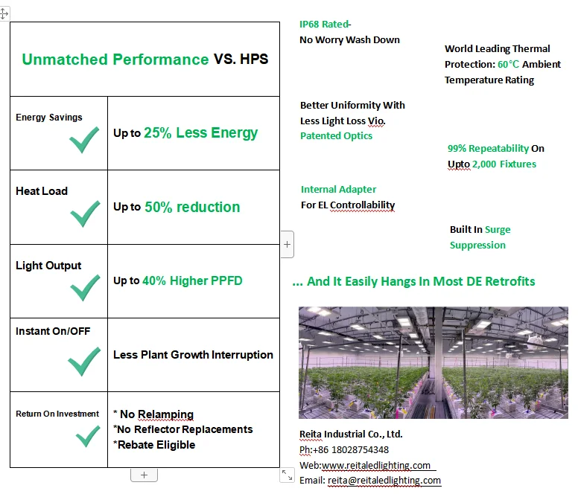Image resolution: width=578 pixels, height=494 pixels.
Task: Click the IP68 Rated text
Action: [325, 25]
